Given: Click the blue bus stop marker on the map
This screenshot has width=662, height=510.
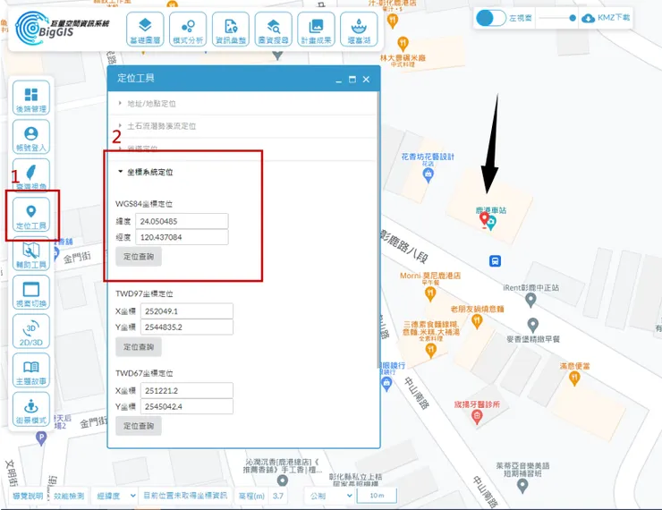Looking at the screenshot, I should point(496,261).
